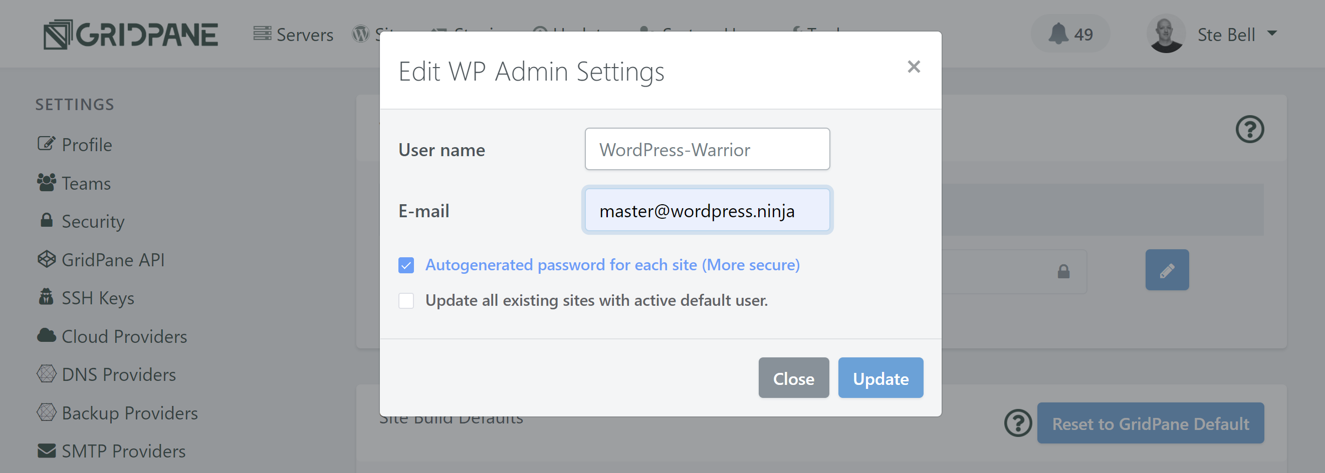Uncheck the Autogenerated password checkbox
This screenshot has height=473, width=1325.
pos(406,265)
